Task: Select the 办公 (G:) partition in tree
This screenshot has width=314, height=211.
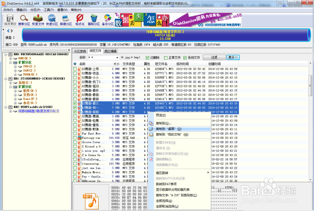Action: pyautogui.click(x=30, y=103)
